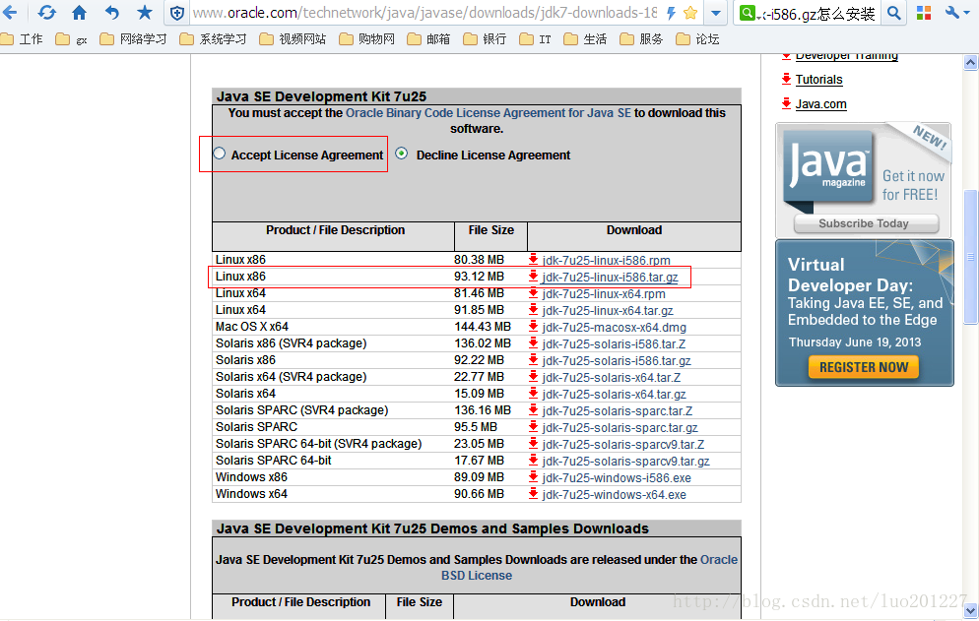Download jdk-7u25-solaris-sparc.tar.Z
This screenshot has height=621, width=979.
[x=617, y=411]
